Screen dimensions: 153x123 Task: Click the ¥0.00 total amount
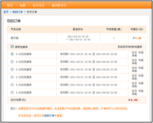point(133,100)
